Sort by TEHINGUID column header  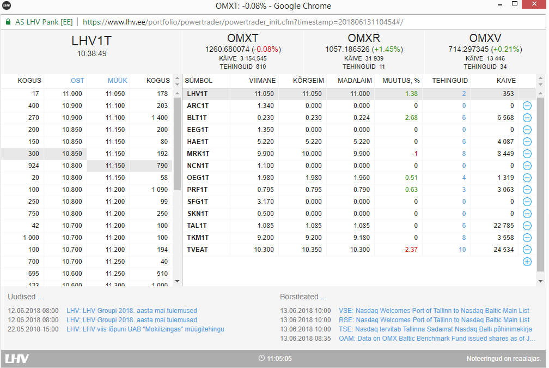[x=449, y=81]
